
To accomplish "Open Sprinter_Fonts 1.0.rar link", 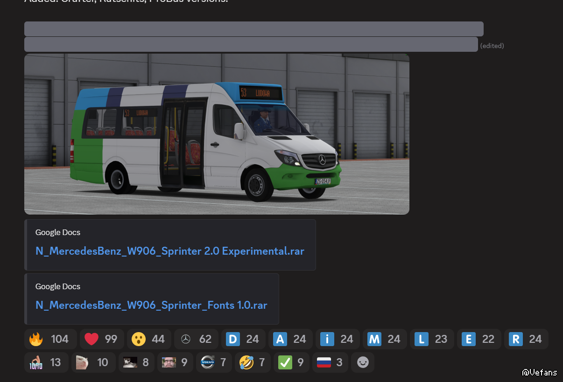I will 151,305.
